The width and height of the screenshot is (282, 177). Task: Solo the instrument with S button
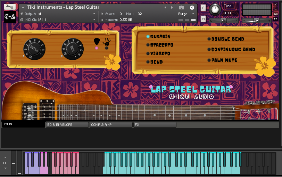[203, 8]
